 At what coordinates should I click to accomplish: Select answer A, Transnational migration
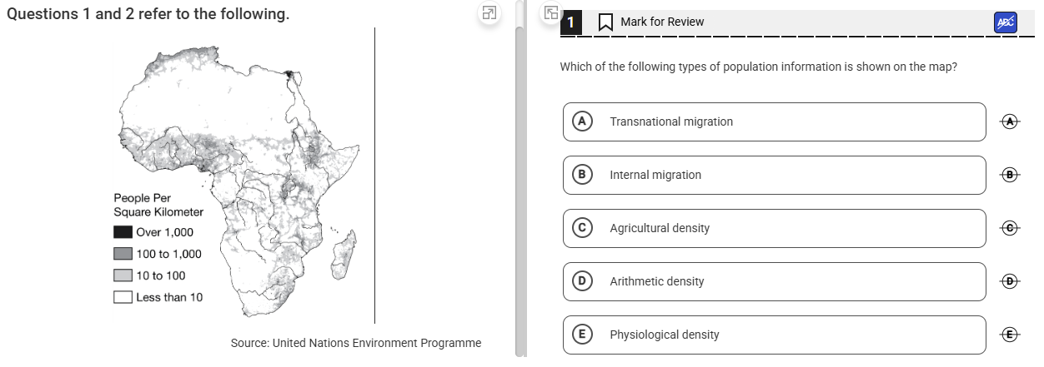click(774, 122)
